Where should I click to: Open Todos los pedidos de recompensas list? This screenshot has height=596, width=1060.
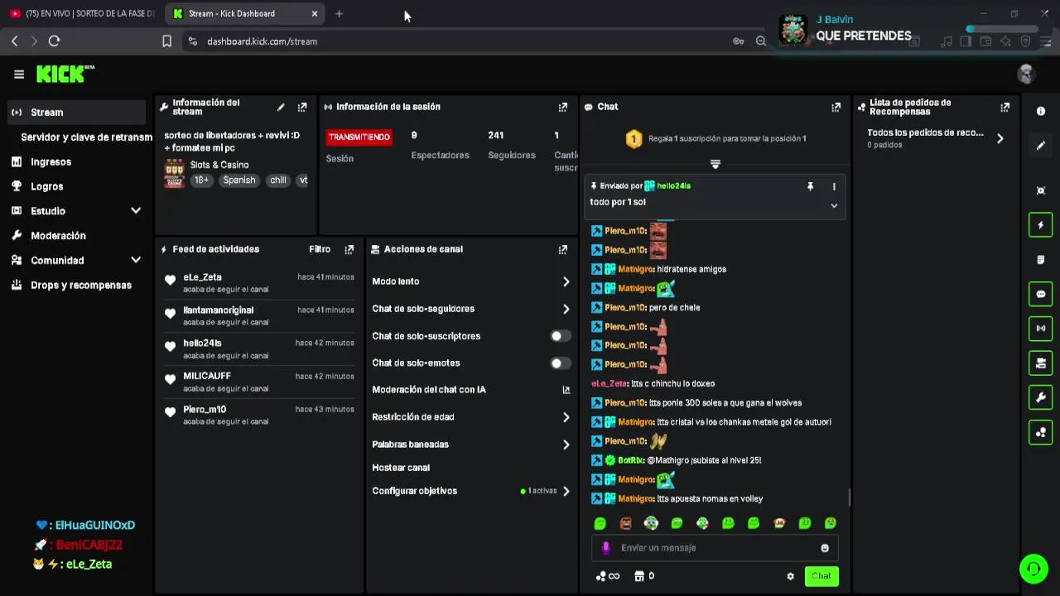point(936,138)
